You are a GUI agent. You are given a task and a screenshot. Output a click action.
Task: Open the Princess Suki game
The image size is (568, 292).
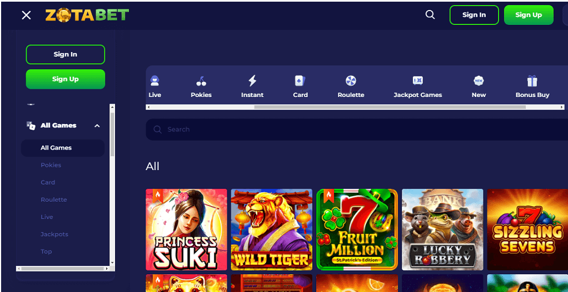186,229
